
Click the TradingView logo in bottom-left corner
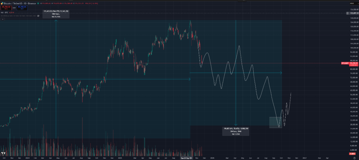[3, 153]
